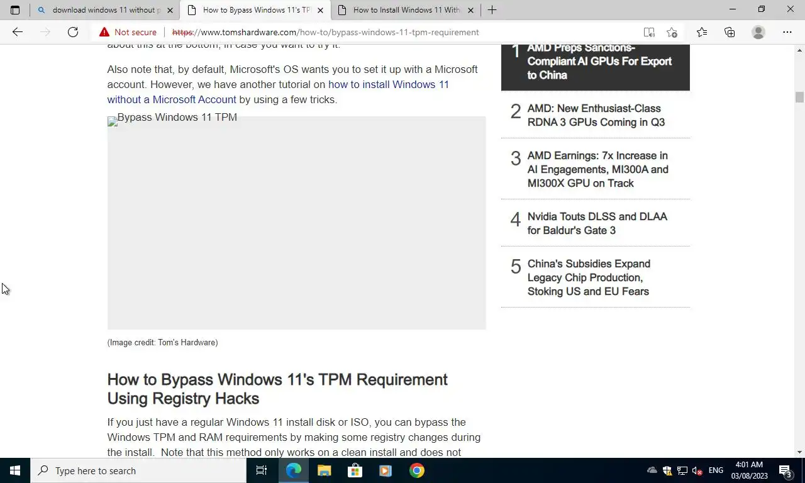Open the Collections icon
This screenshot has width=805, height=483.
pos(730,32)
